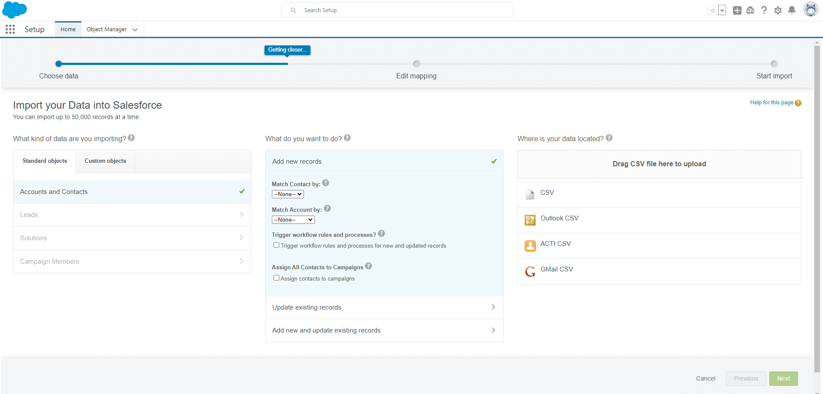This screenshot has width=823, height=394.
Task: Click the Salesforce cloud logo
Action: pyautogui.click(x=15, y=10)
